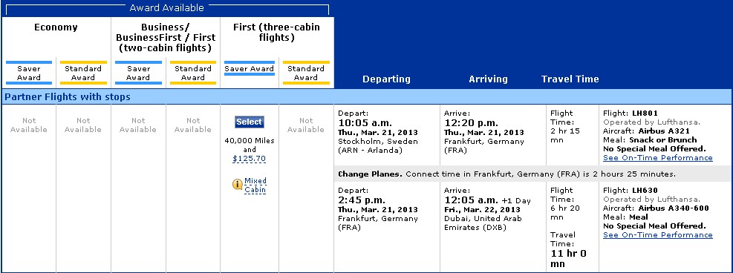Click the Economy Standard Award column header

(x=83, y=73)
